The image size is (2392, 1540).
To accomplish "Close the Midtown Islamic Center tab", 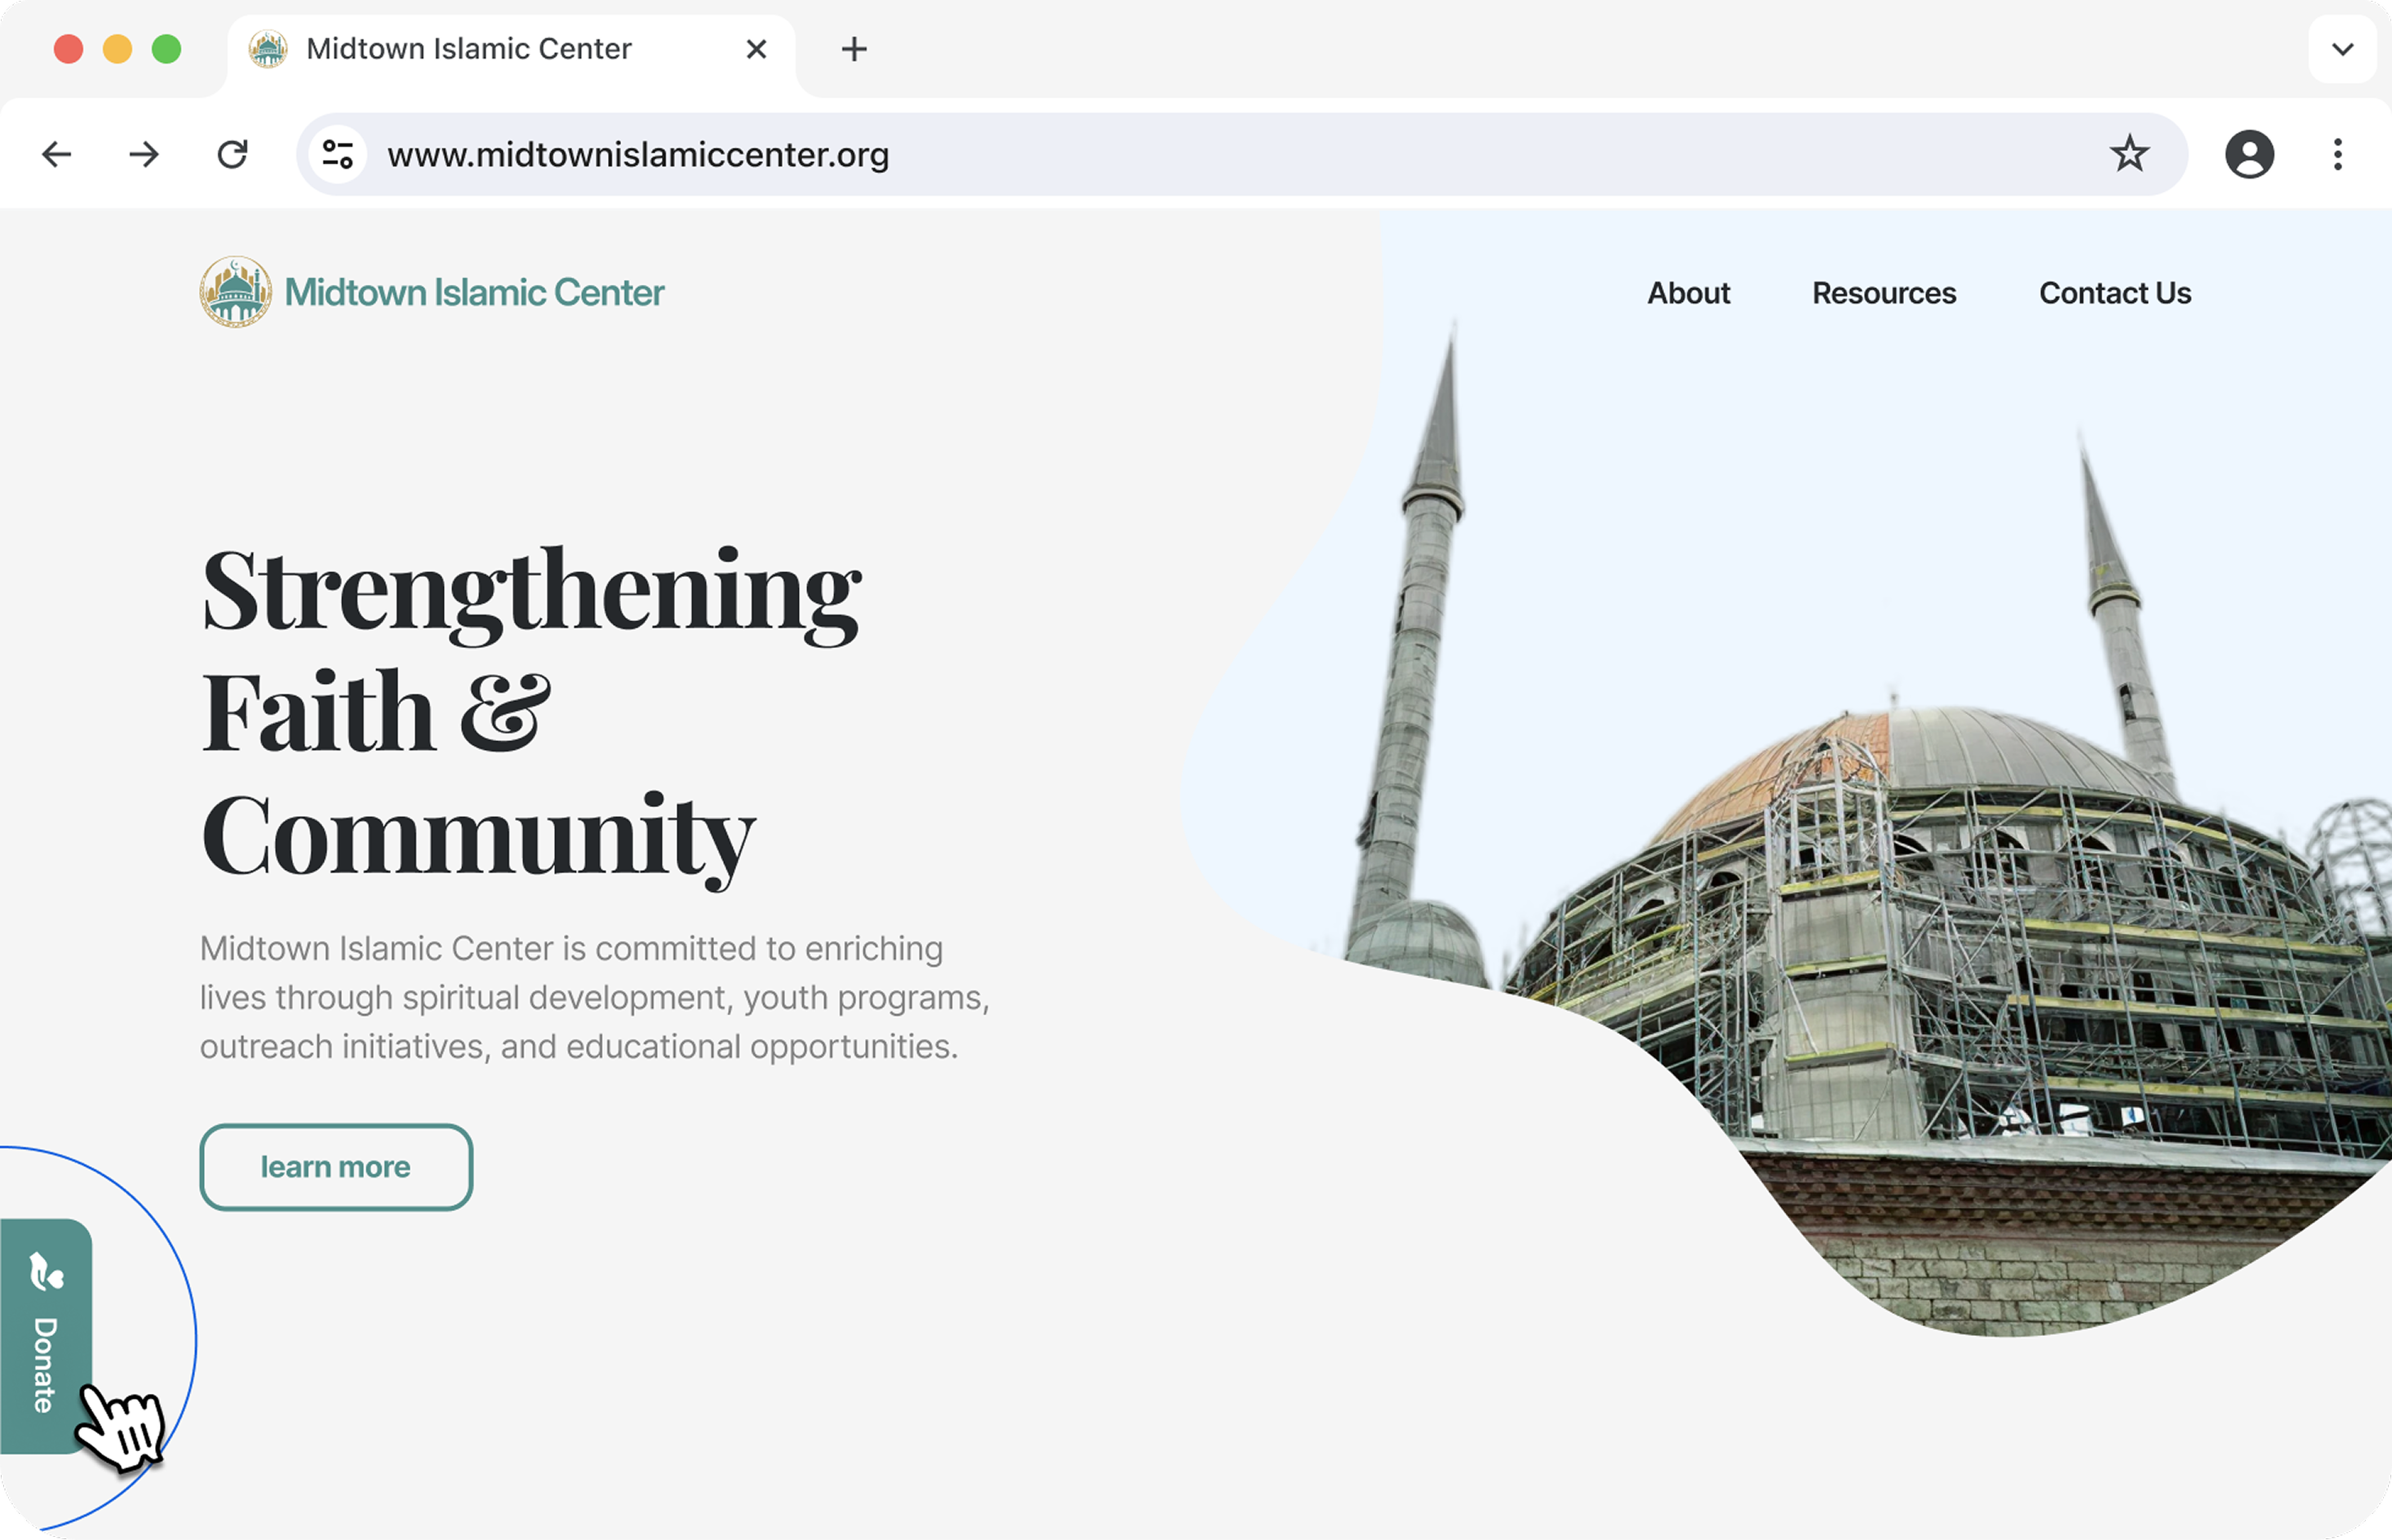I will 756,49.
